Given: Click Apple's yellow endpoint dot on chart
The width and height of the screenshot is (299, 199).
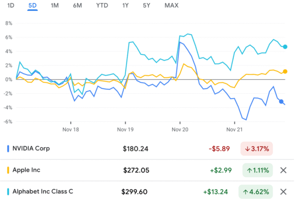Looking at the screenshot, I should click(x=285, y=71).
